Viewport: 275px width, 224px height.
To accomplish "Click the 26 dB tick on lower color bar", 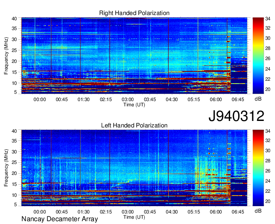I will click(268, 171).
